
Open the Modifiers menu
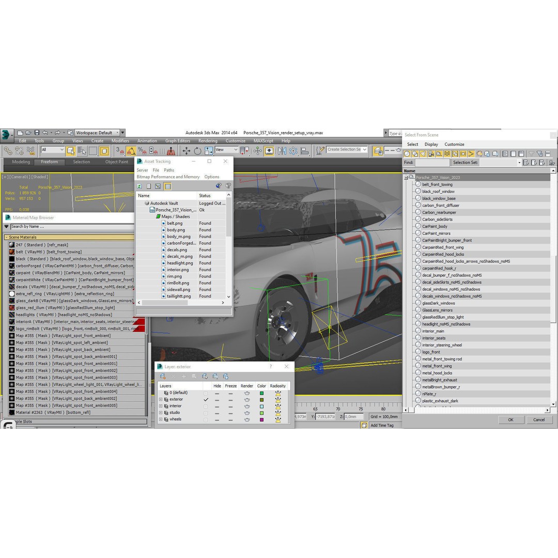click(120, 141)
